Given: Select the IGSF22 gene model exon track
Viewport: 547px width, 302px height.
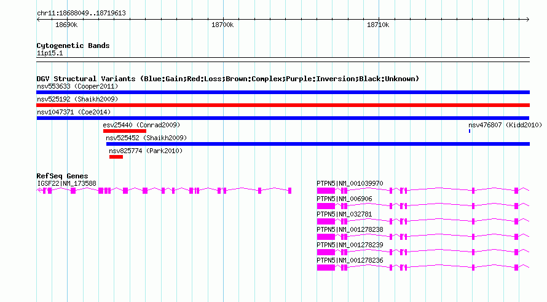Looking at the screenshot, I should point(164,190).
